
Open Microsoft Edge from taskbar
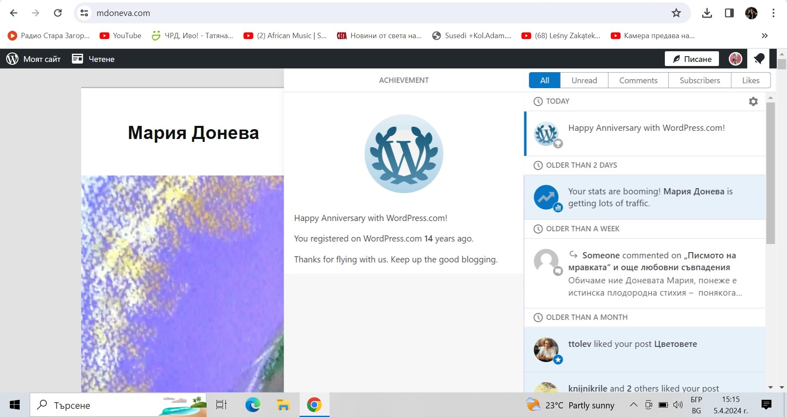252,405
